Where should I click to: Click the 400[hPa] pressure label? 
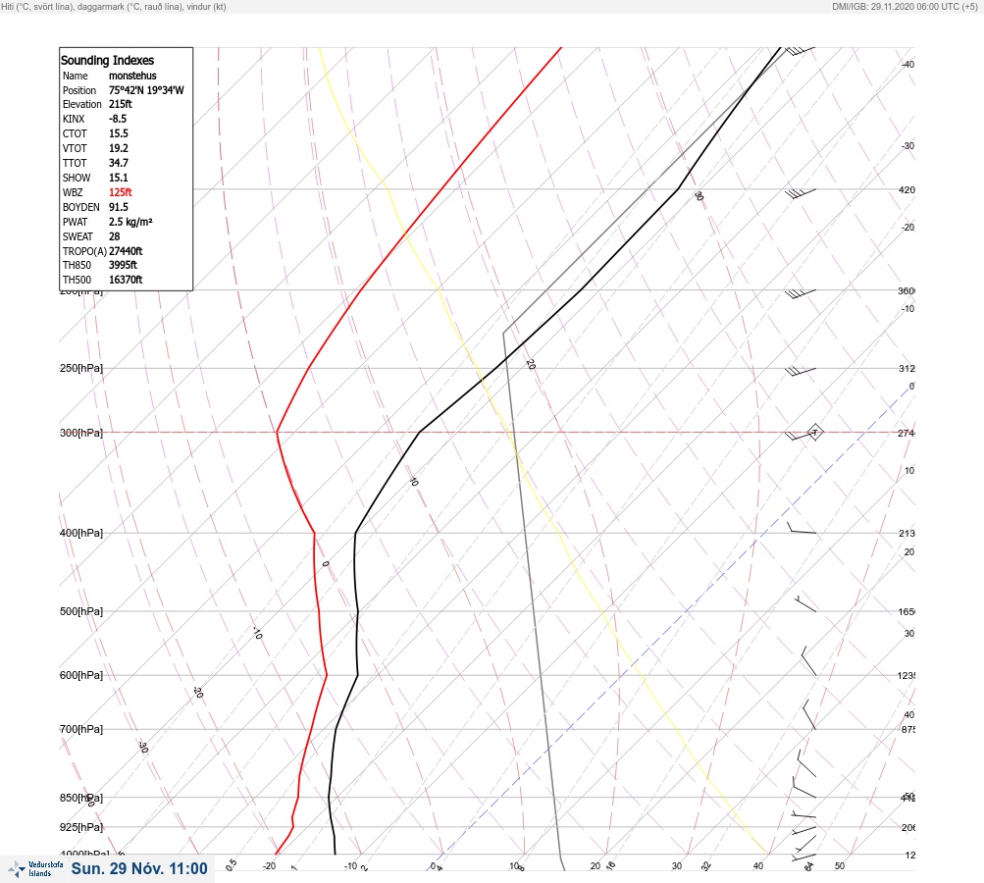click(81, 533)
